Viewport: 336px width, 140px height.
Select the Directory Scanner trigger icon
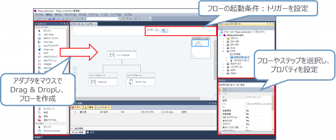pos(39,130)
